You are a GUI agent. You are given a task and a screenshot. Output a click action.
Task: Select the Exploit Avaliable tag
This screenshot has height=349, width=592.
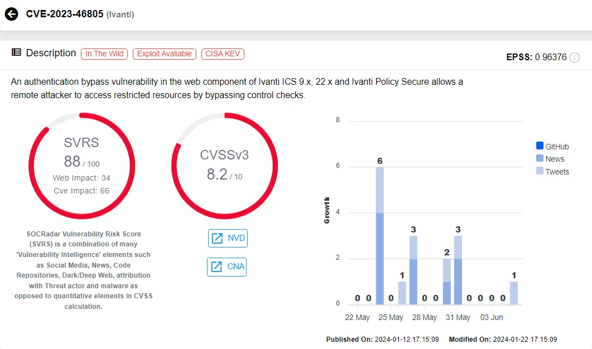coord(165,54)
